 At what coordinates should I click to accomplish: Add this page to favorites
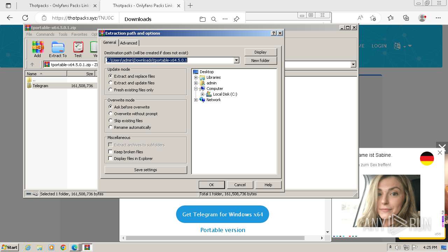[373, 18]
